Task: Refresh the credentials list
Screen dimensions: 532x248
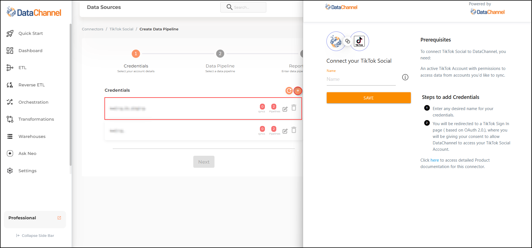Action: click(289, 91)
